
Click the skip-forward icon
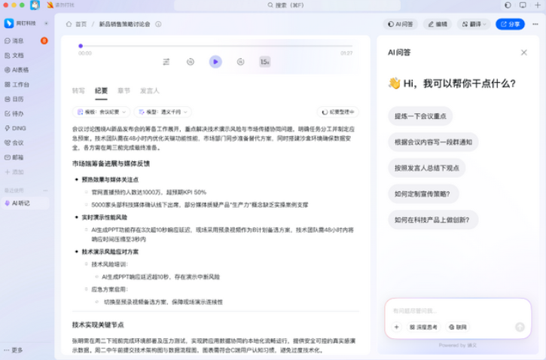pos(240,62)
